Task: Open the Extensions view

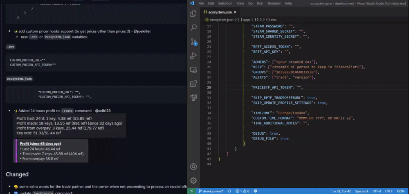Action: 193,83
